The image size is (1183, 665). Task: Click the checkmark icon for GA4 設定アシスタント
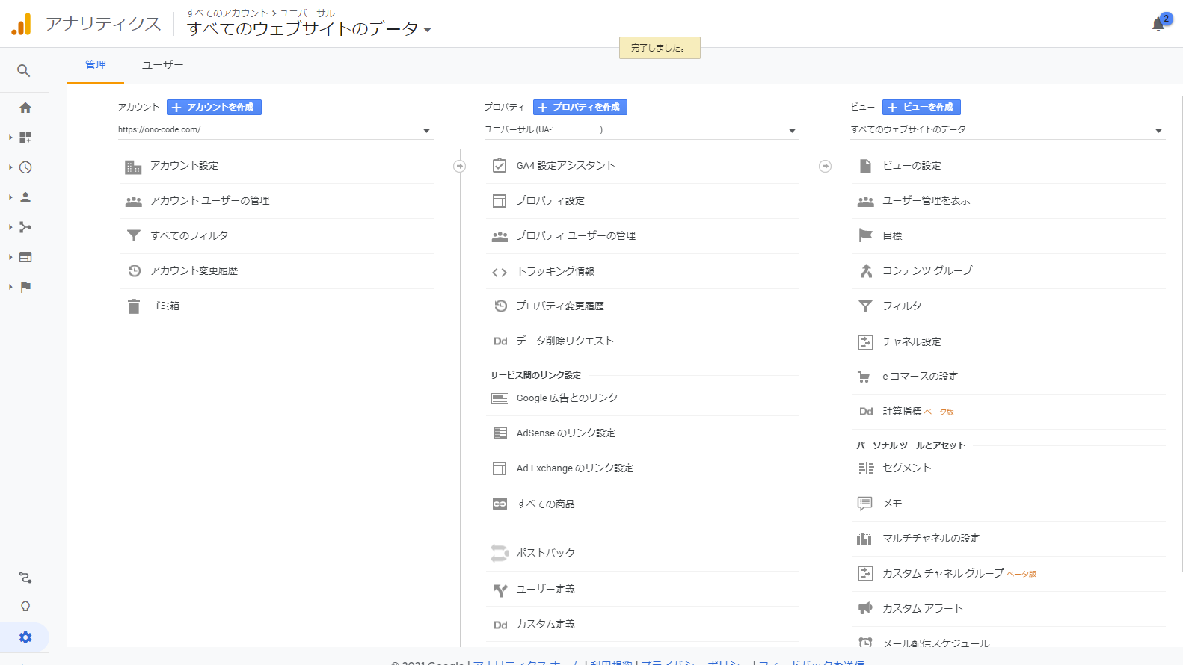500,166
